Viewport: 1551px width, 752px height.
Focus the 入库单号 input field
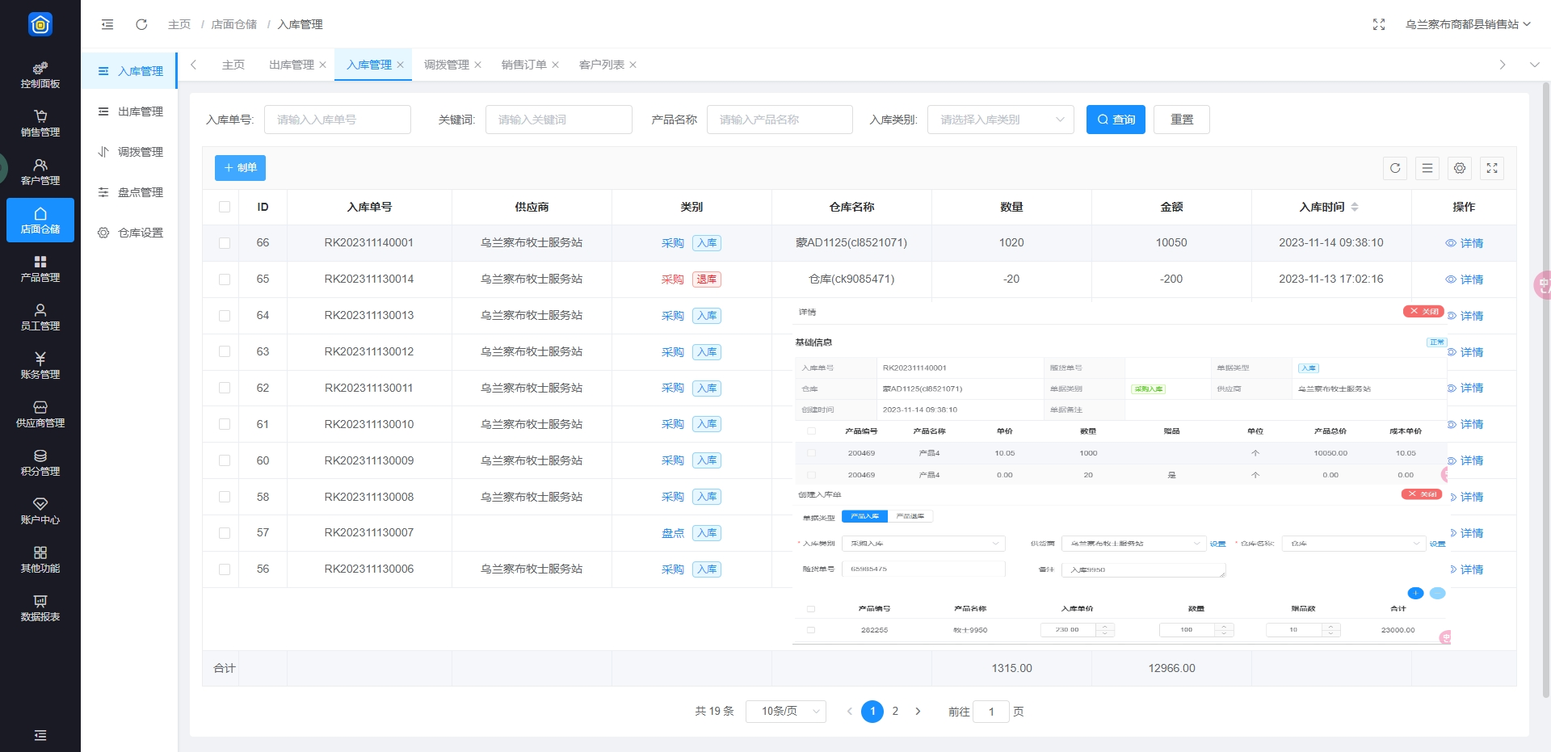[337, 120]
